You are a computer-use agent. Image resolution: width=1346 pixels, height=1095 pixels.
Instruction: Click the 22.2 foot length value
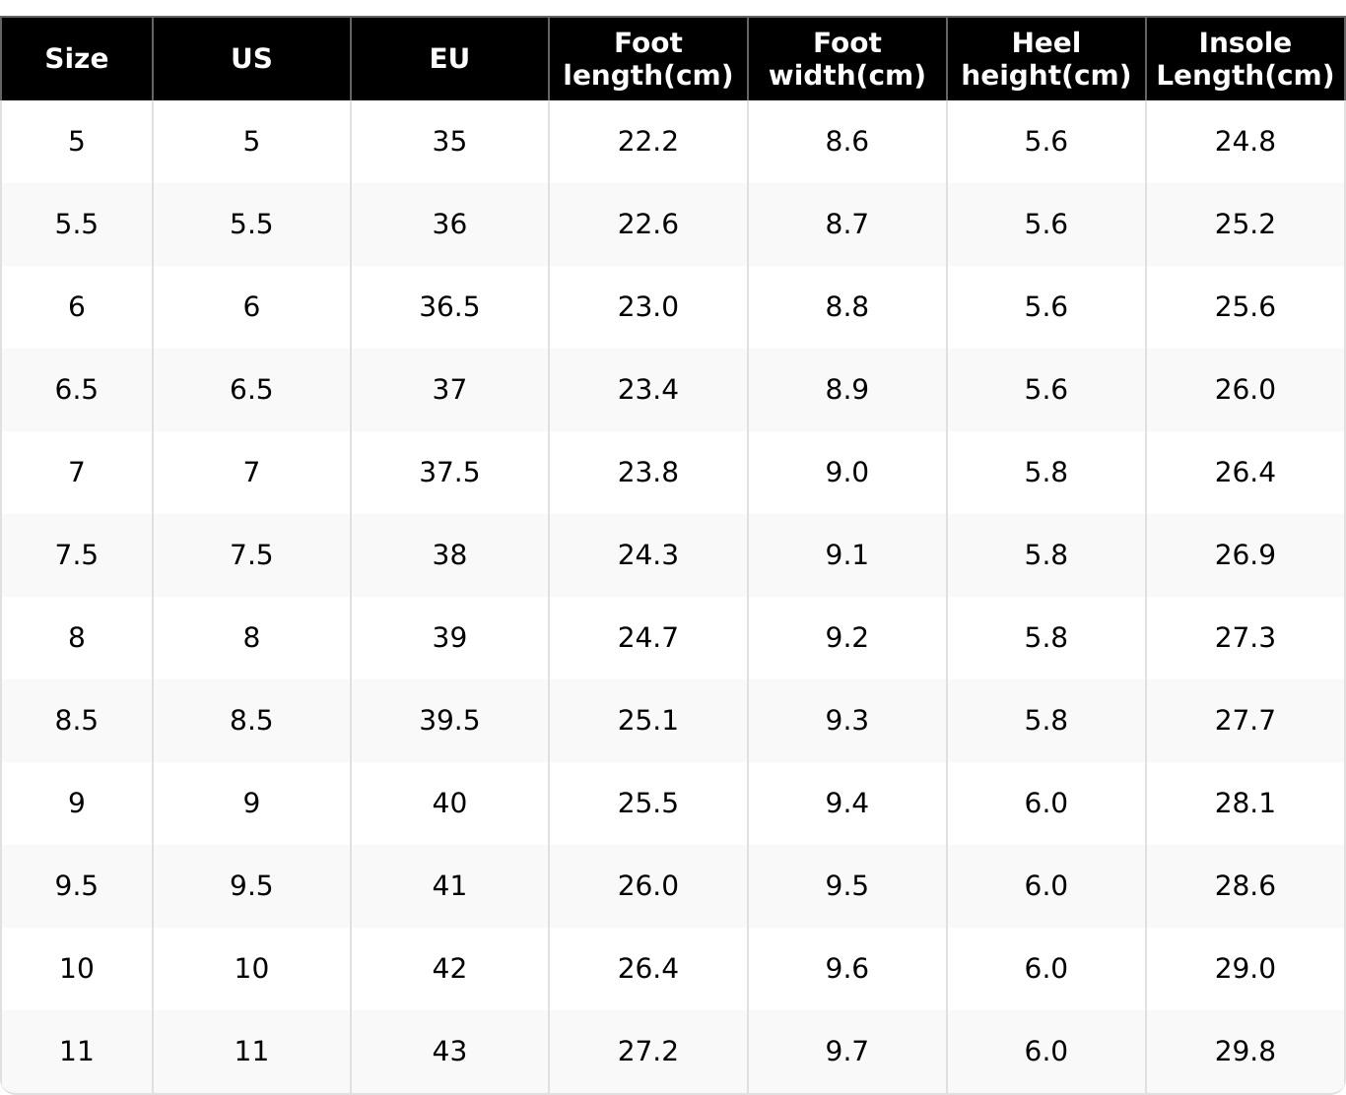tap(648, 142)
